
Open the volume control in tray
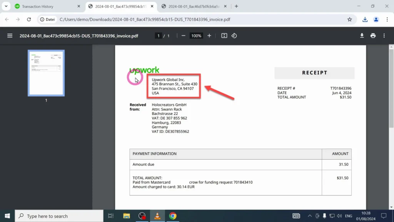tap(339, 216)
